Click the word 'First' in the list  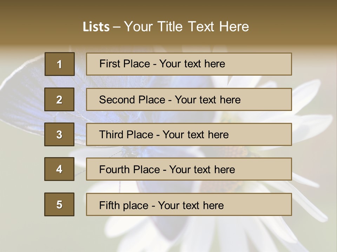[x=110, y=64]
